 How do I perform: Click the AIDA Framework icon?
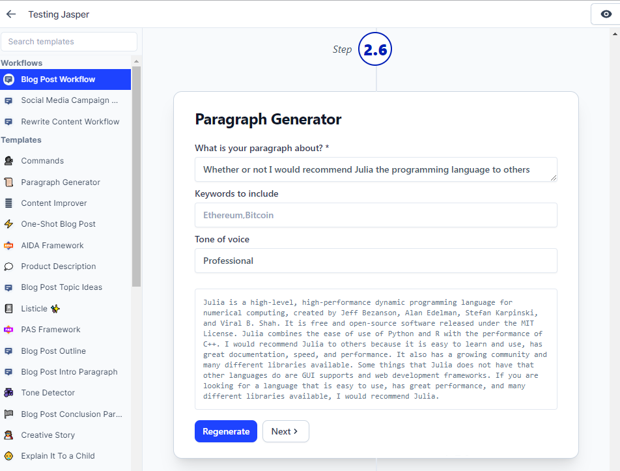click(8, 246)
